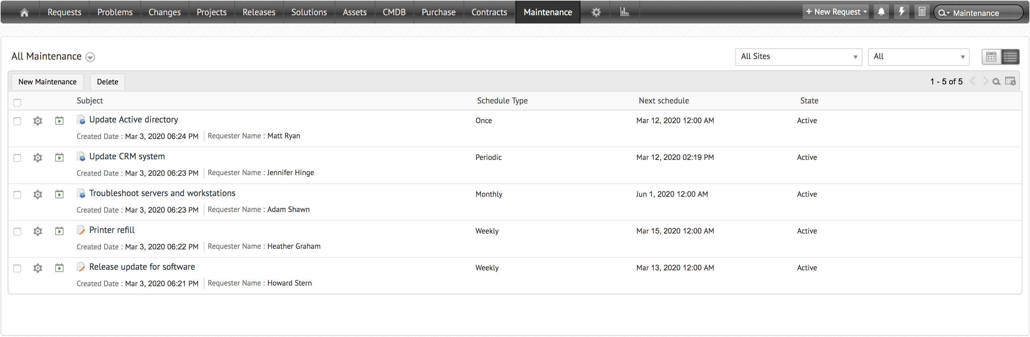Open the notifications bell
The image size is (1030, 337).
881,12
